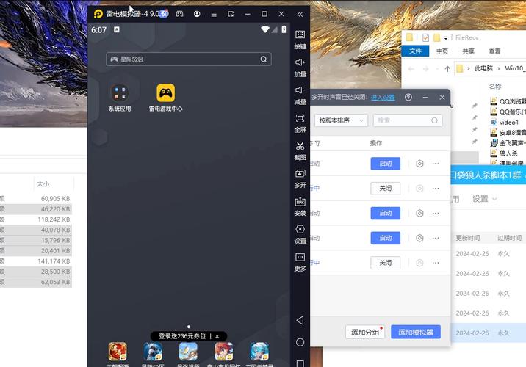Screen dimensions: 526x367
Task: Click window resize icon in LDPlayer title bar
Action: 231,14
